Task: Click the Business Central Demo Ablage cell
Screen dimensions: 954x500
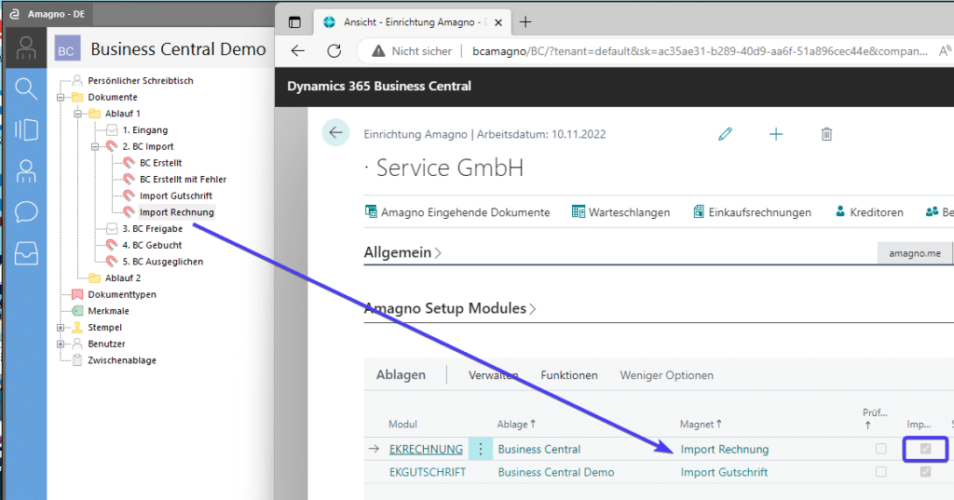Action: [555, 472]
